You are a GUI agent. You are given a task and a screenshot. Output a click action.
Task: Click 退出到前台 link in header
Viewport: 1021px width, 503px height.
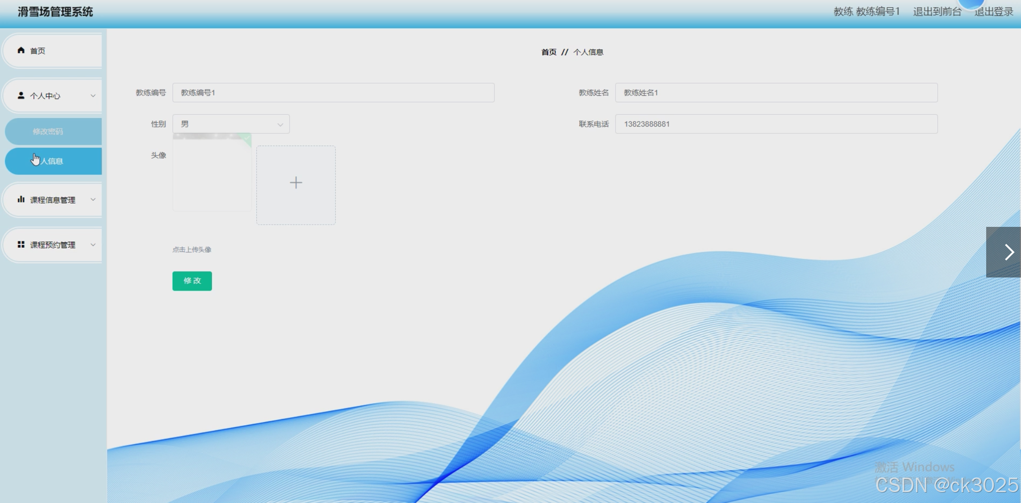click(936, 12)
